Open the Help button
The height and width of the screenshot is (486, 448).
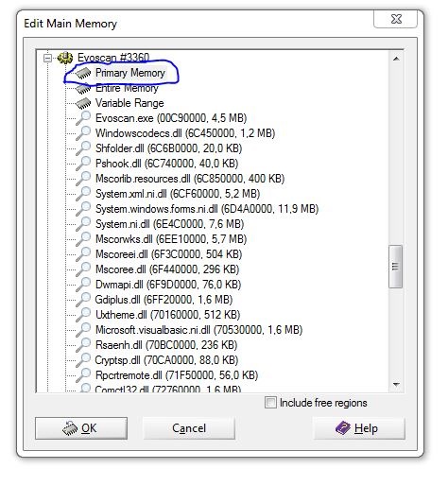point(359,428)
